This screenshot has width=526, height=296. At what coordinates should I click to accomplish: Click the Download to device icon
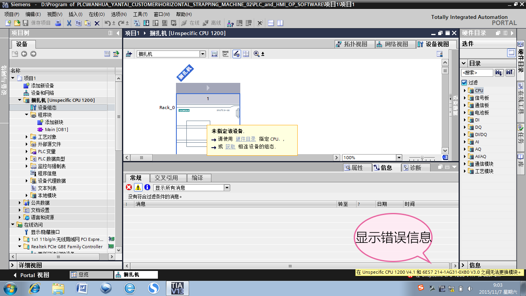[x=146, y=23]
